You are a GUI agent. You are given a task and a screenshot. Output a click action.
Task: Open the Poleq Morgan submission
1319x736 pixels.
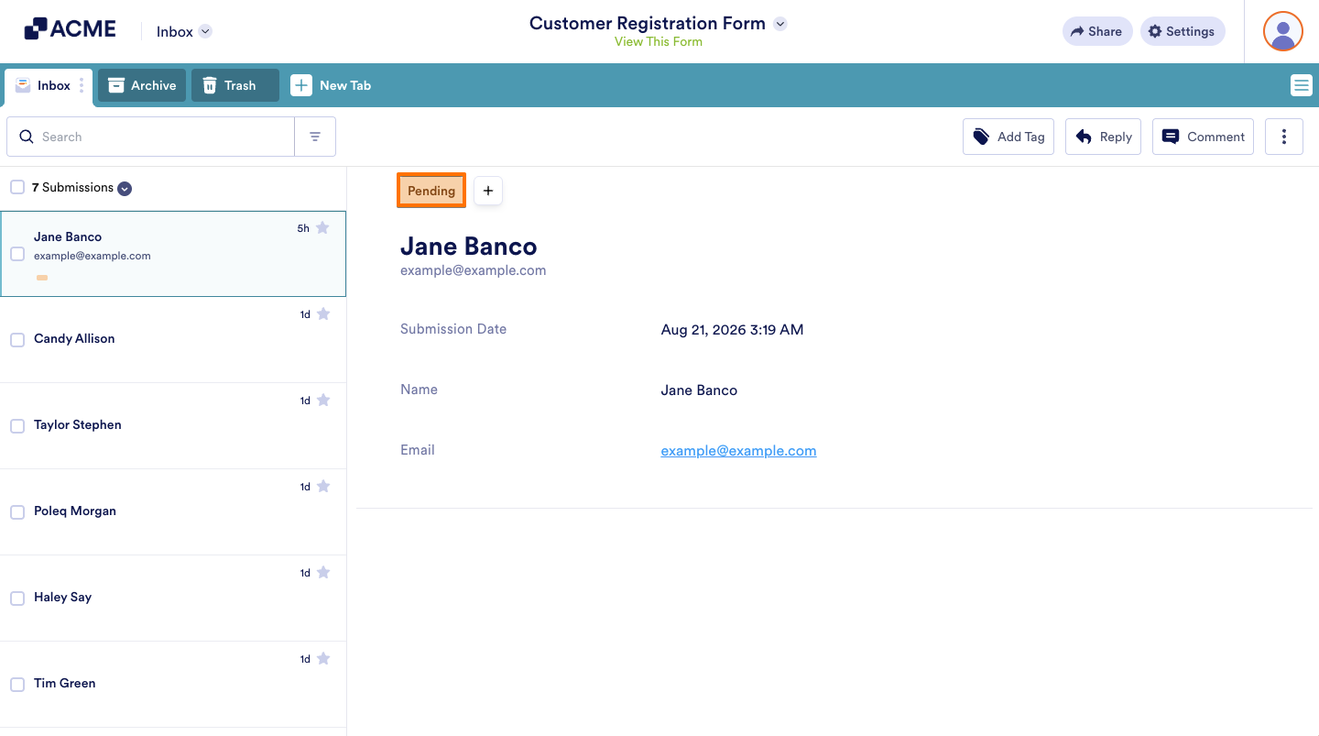click(173, 512)
